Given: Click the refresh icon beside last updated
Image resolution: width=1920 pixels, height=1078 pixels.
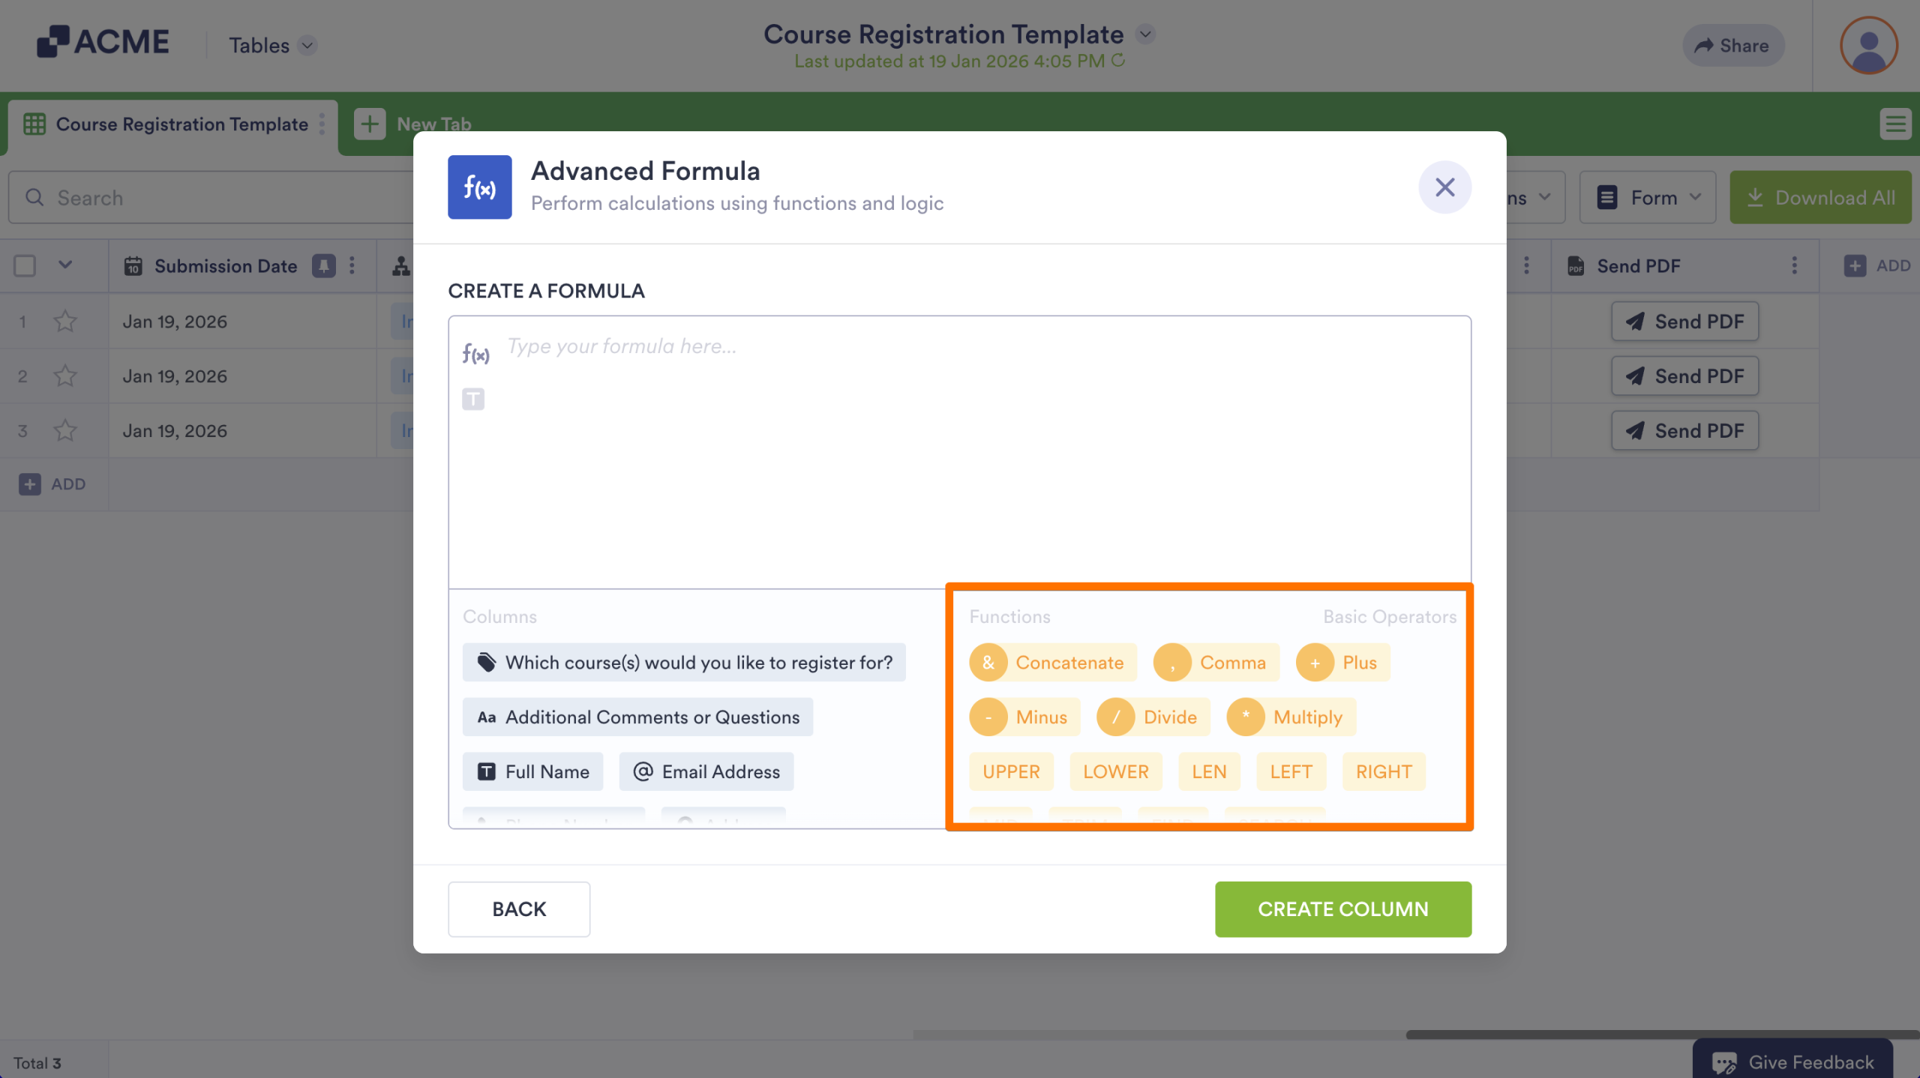Looking at the screenshot, I should 1118,61.
